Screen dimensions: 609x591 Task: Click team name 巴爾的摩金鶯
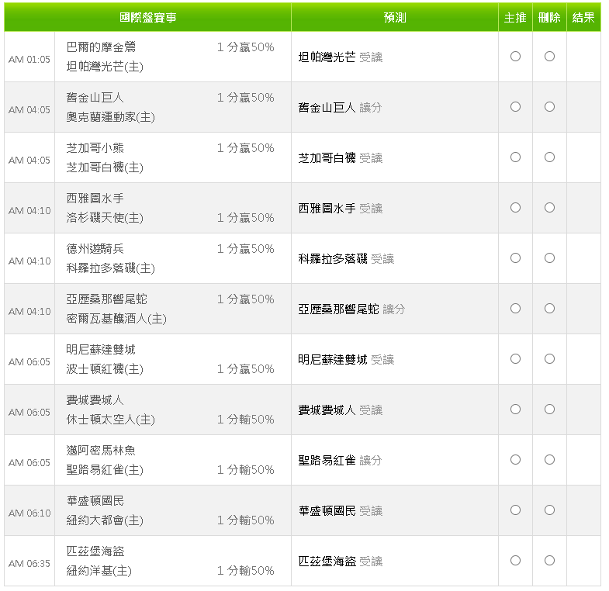point(101,47)
